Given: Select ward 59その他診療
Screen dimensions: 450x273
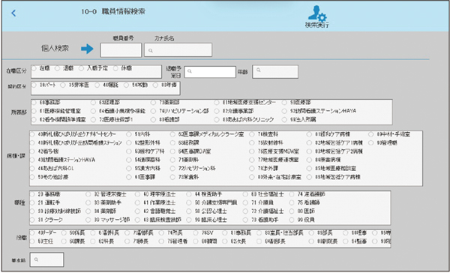Looking at the screenshot, I should [x=32, y=177].
